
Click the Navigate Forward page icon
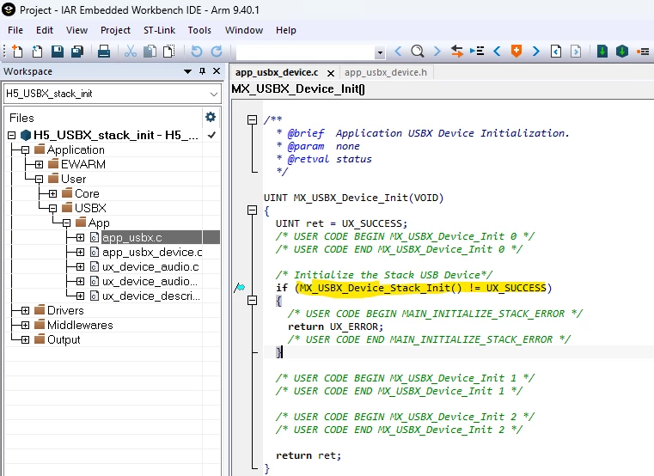pos(576,51)
